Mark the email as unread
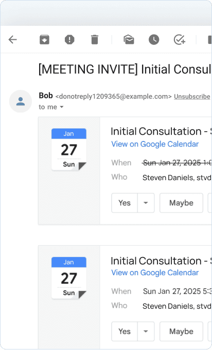 coord(129,40)
